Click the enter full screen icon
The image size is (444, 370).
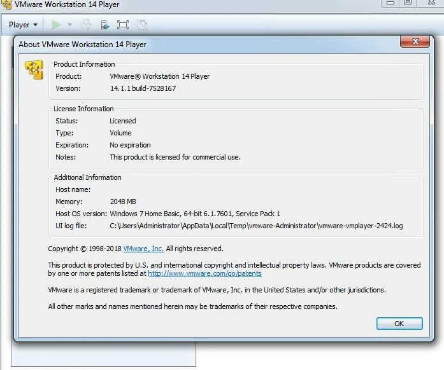123,25
